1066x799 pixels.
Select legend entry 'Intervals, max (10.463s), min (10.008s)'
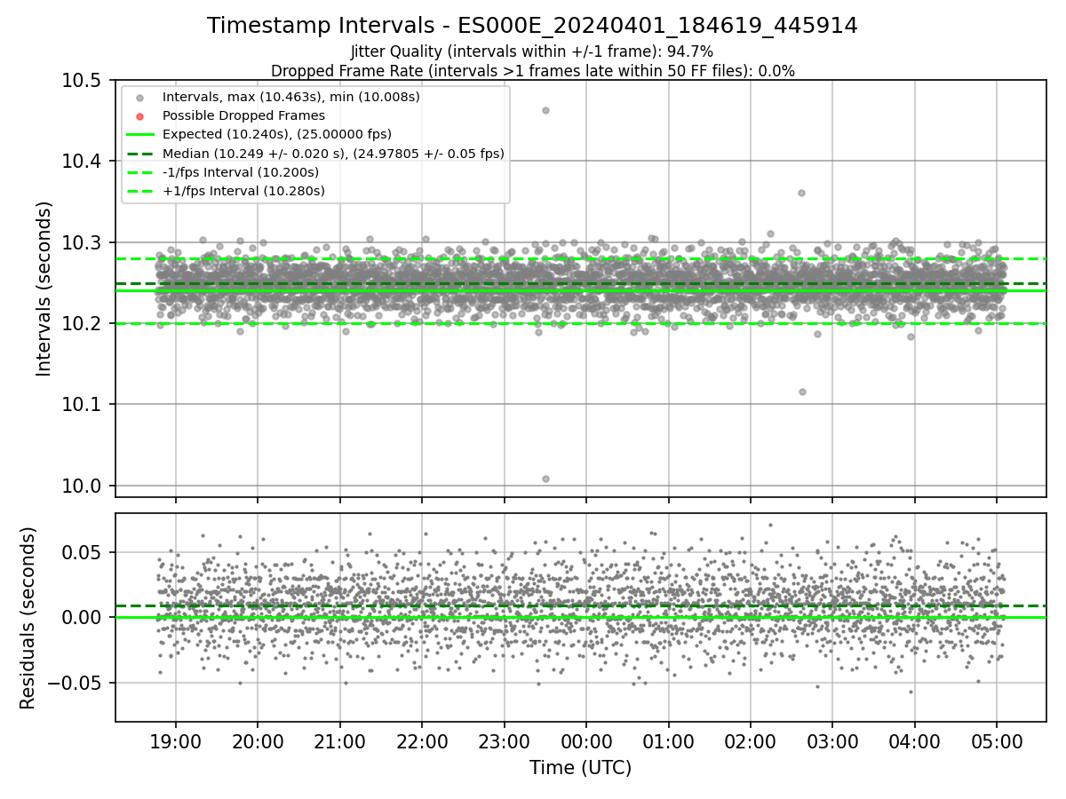point(291,96)
